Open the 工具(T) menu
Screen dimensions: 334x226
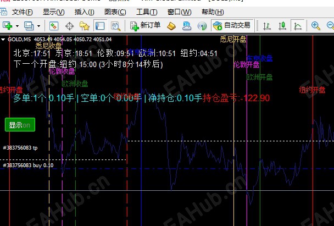coord(147,12)
